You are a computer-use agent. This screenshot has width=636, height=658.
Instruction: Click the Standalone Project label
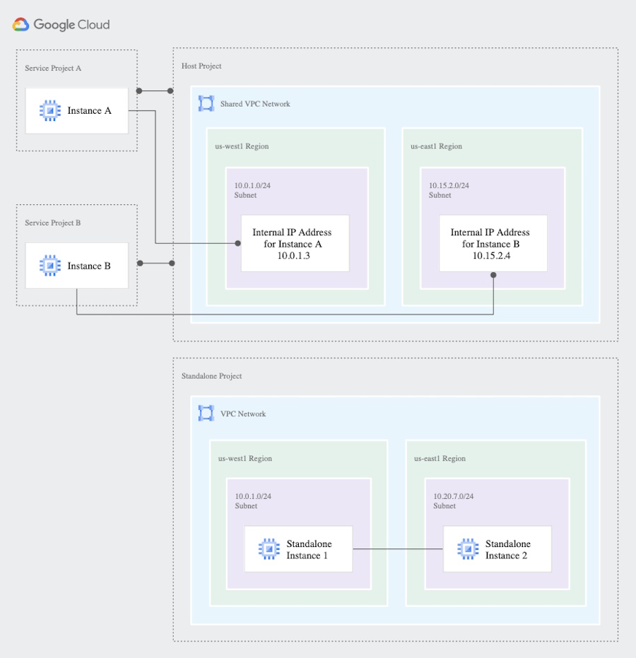(211, 376)
